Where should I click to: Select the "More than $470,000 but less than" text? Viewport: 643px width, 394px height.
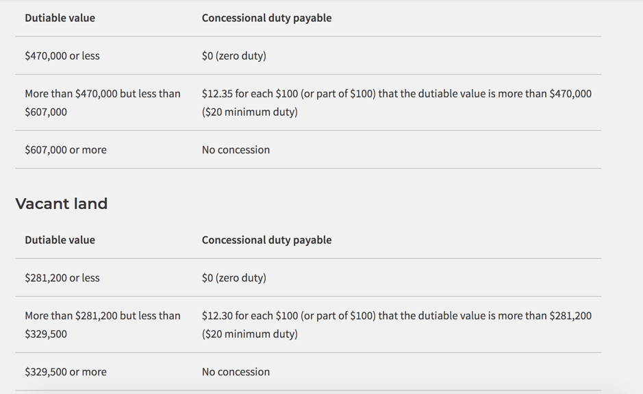coord(103,93)
